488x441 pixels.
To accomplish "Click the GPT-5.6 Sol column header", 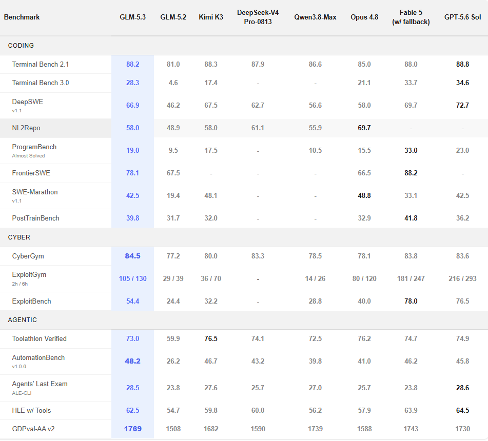I will click(x=463, y=17).
